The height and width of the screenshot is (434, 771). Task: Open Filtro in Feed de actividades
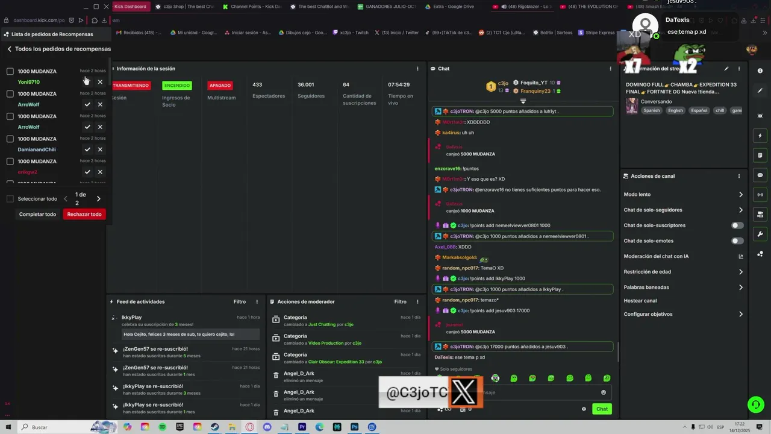(x=240, y=302)
